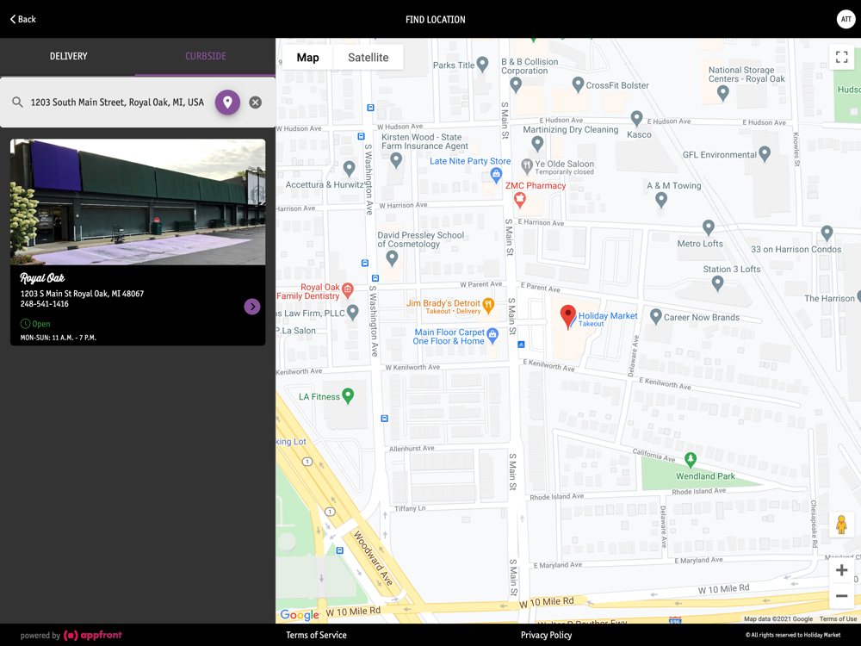This screenshot has height=646, width=861.
Task: Click Main Floor Carpet One marker
Action: pyautogui.click(x=492, y=336)
